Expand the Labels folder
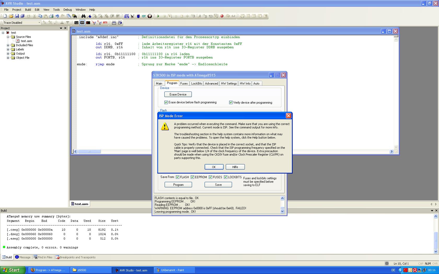Viewport: 439px width, 274px height. 8,49
